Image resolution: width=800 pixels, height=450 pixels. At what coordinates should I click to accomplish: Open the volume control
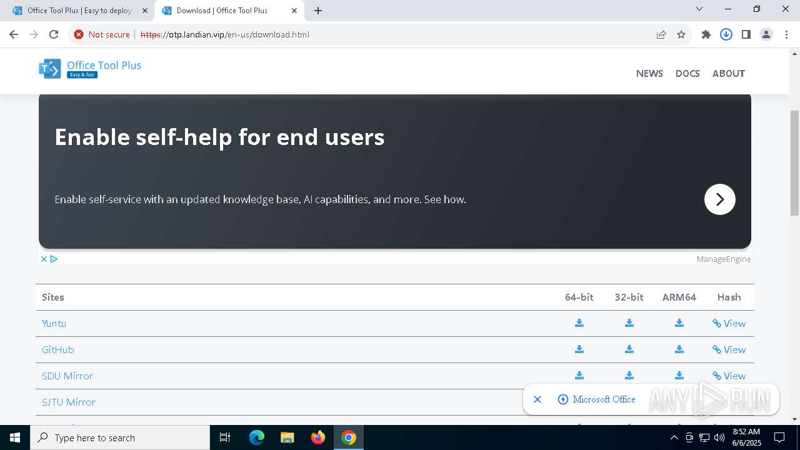pyautogui.click(x=719, y=437)
